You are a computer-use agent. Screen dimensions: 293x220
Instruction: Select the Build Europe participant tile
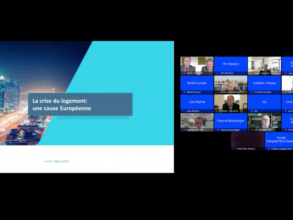click(197, 85)
